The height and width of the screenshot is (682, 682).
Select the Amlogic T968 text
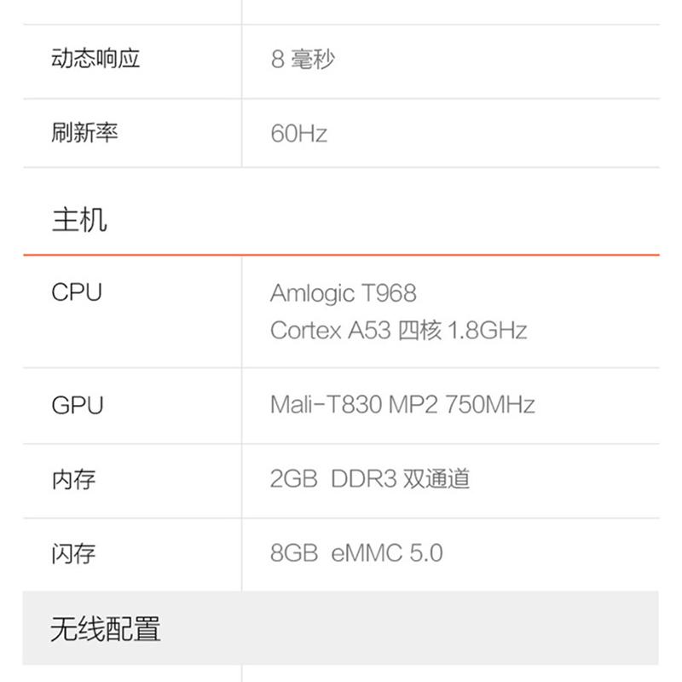(343, 293)
